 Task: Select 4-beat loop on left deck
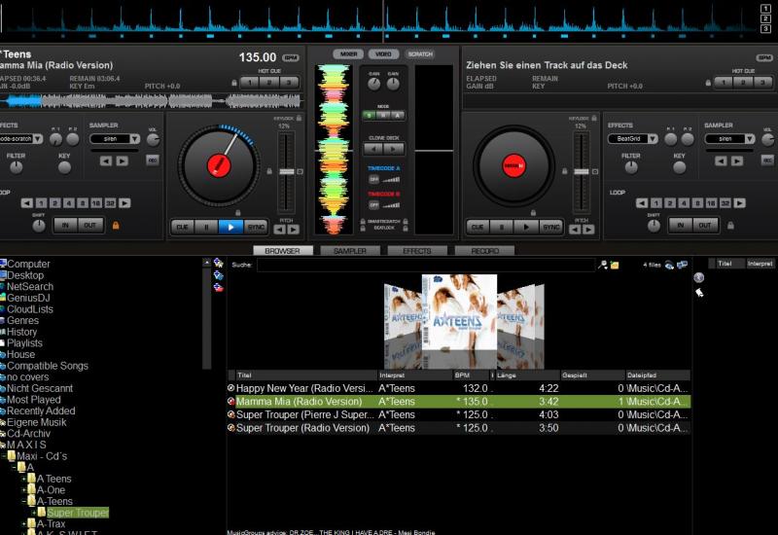click(x=69, y=203)
